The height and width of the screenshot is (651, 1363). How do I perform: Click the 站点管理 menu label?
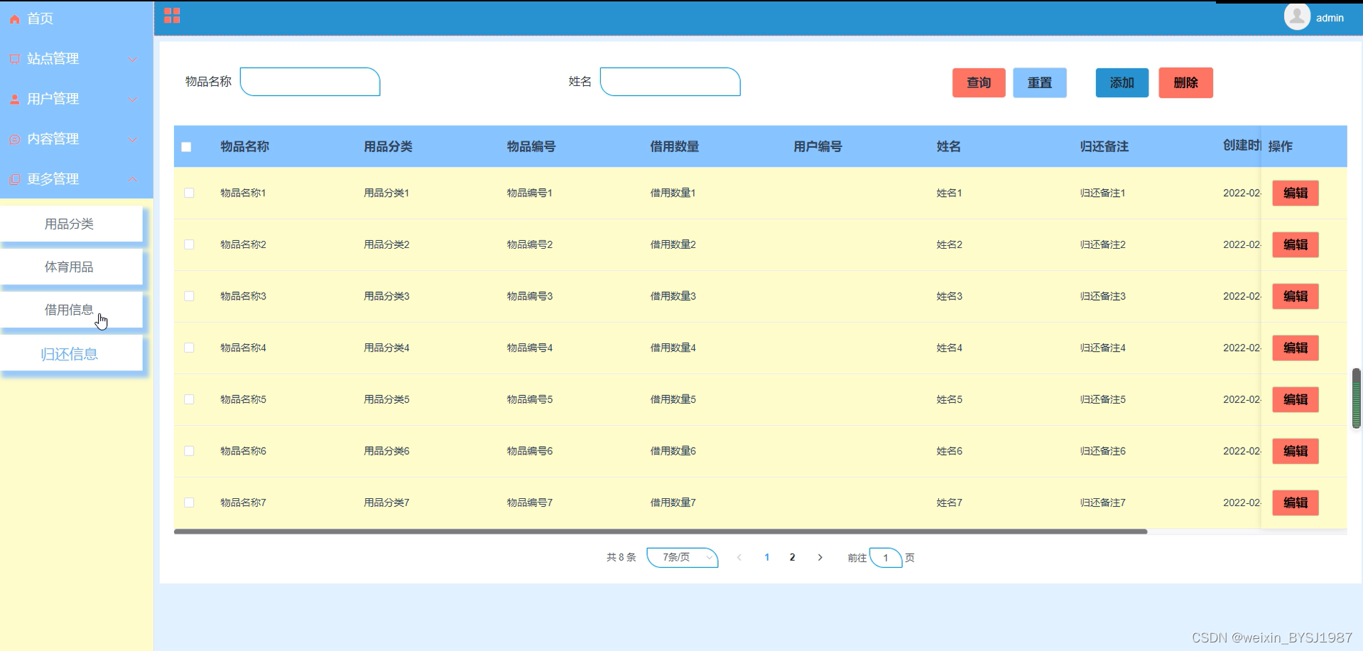pos(53,59)
